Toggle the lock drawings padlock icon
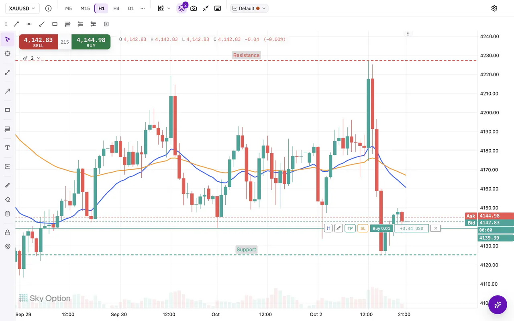Image resolution: width=514 pixels, height=321 pixels. tap(7, 232)
